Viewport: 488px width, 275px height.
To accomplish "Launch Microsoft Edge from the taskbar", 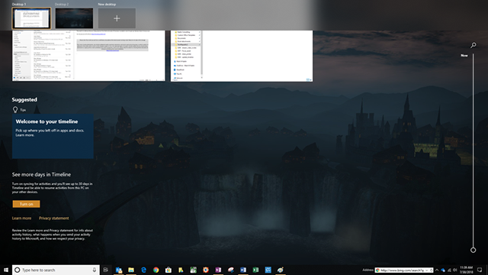I will [143, 270].
